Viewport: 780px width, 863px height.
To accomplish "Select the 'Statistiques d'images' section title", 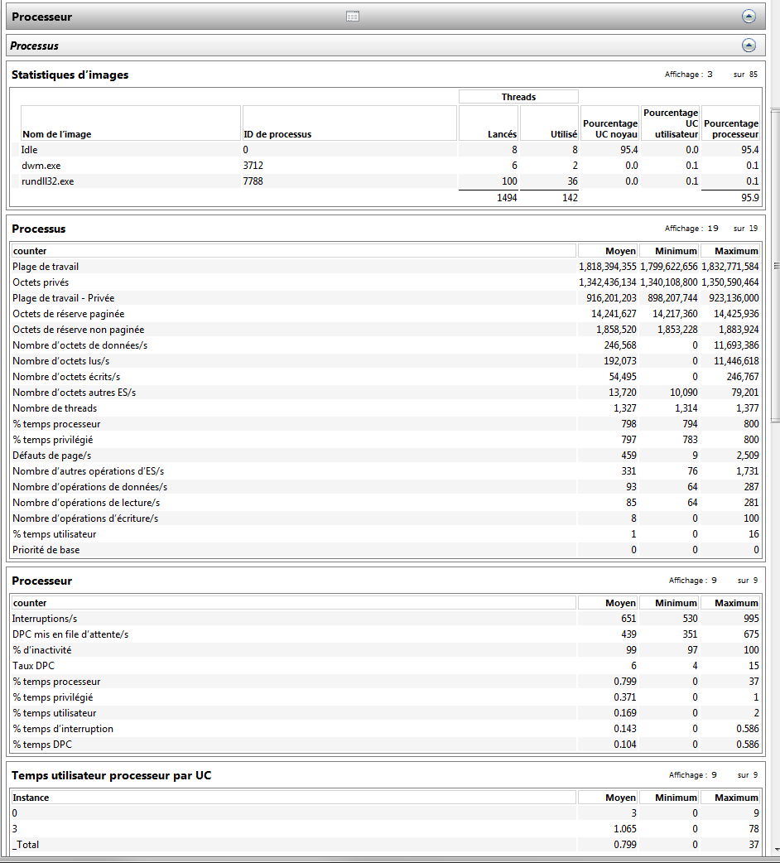I will (x=70, y=75).
